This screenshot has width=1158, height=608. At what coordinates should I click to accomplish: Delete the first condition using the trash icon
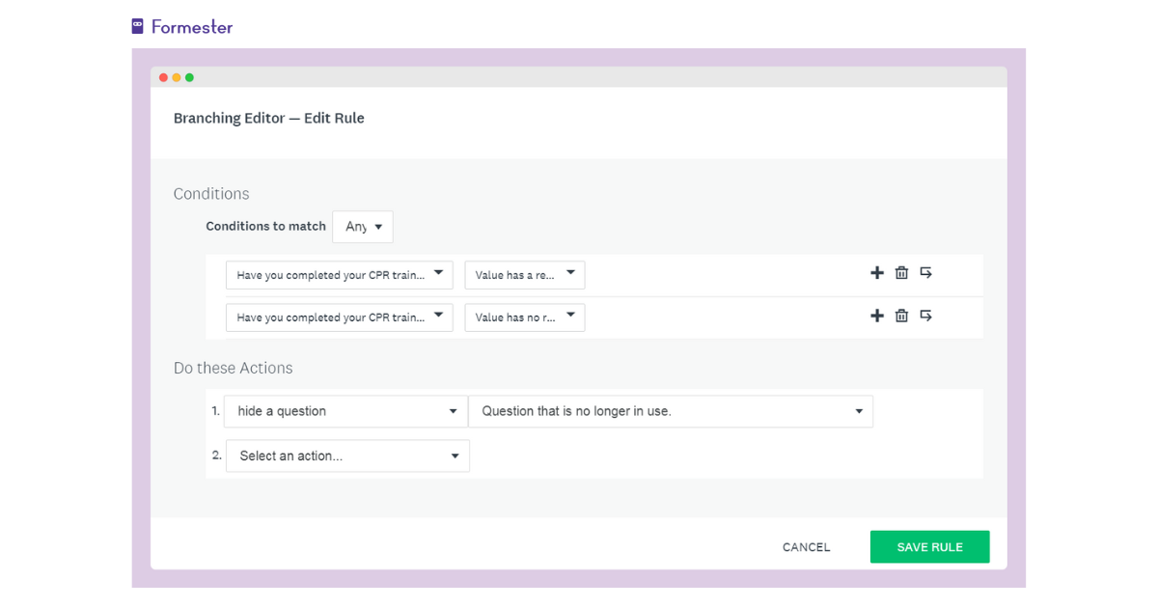click(901, 273)
